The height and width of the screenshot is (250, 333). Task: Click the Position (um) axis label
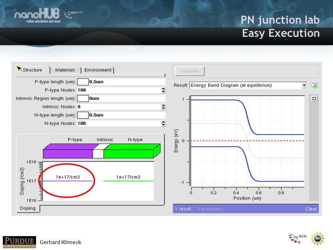247,198
